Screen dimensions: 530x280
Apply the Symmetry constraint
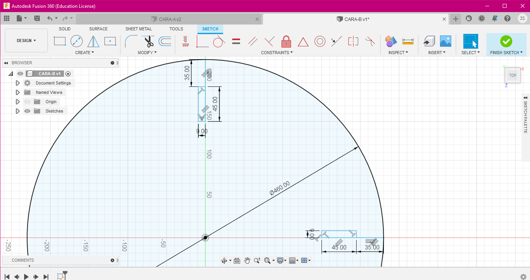(x=353, y=41)
